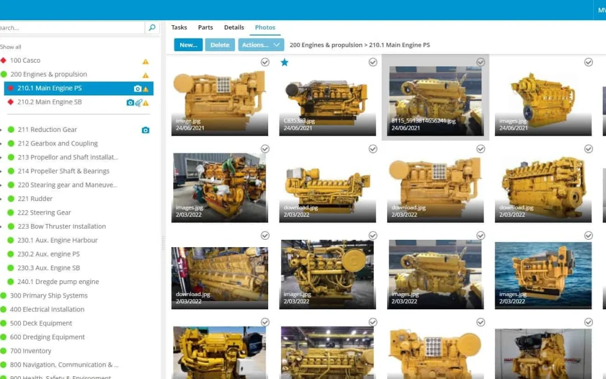606x379 pixels.
Task: Open the Parts tab
Action: [205, 28]
